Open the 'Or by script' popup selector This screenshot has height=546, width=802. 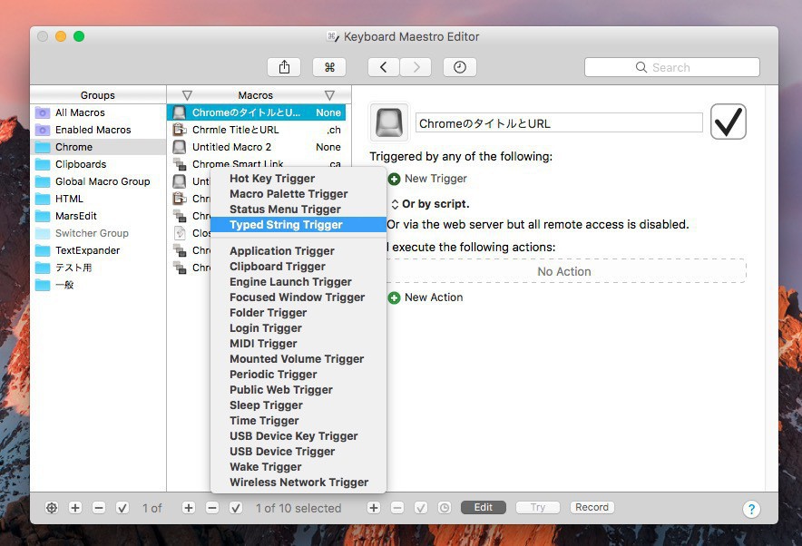[x=395, y=204]
